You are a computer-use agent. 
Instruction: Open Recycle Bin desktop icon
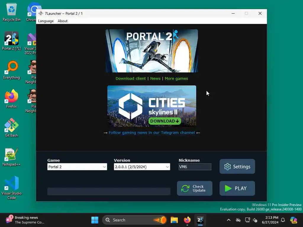[x=12, y=12]
